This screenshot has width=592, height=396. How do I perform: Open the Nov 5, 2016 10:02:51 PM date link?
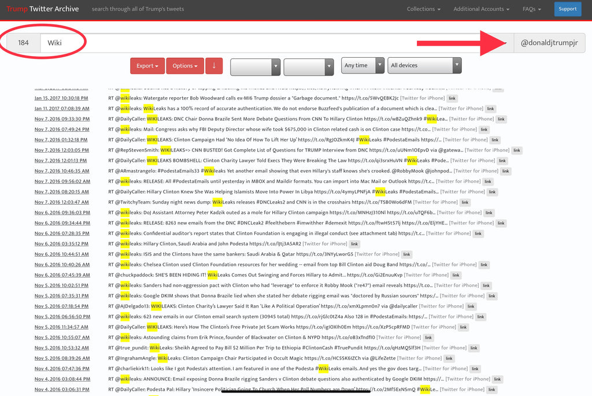[x=61, y=286]
